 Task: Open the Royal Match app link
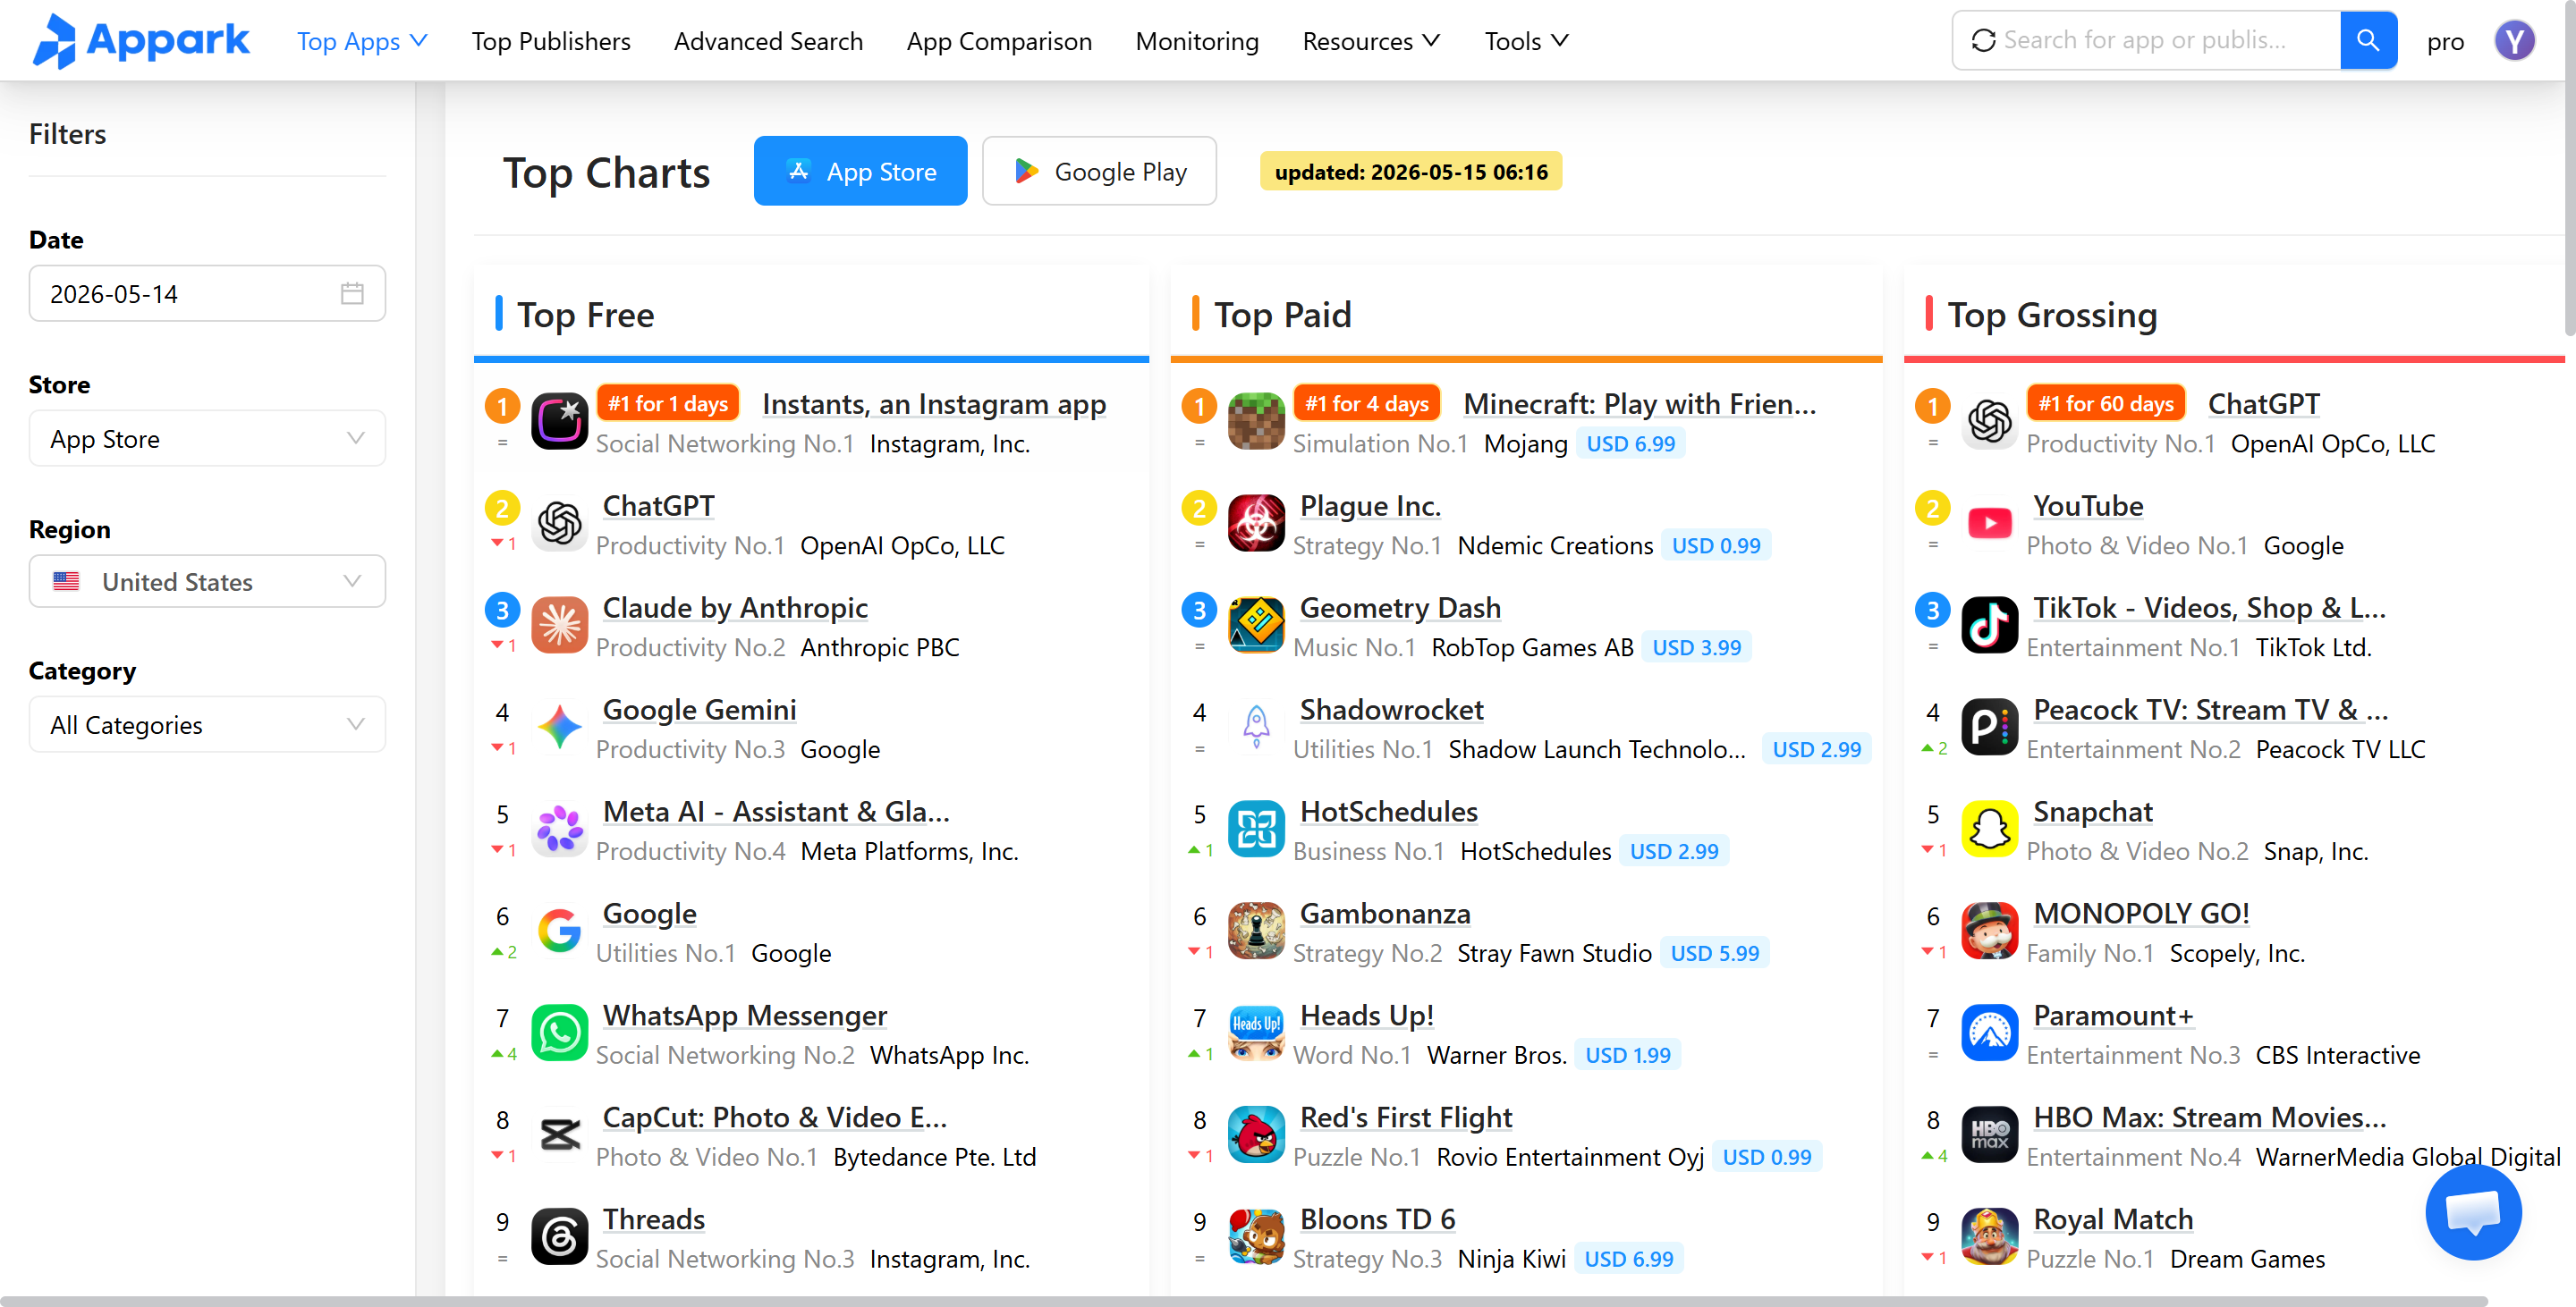(x=2113, y=1220)
